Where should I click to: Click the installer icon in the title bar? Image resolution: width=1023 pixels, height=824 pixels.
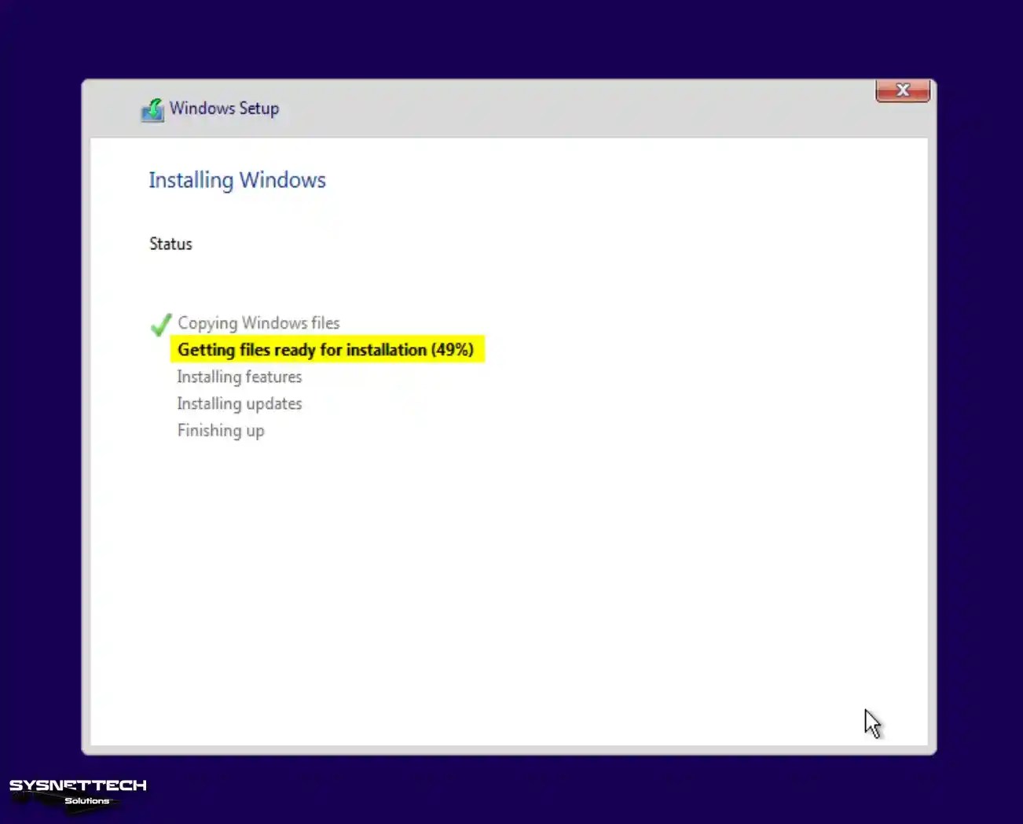(152, 110)
